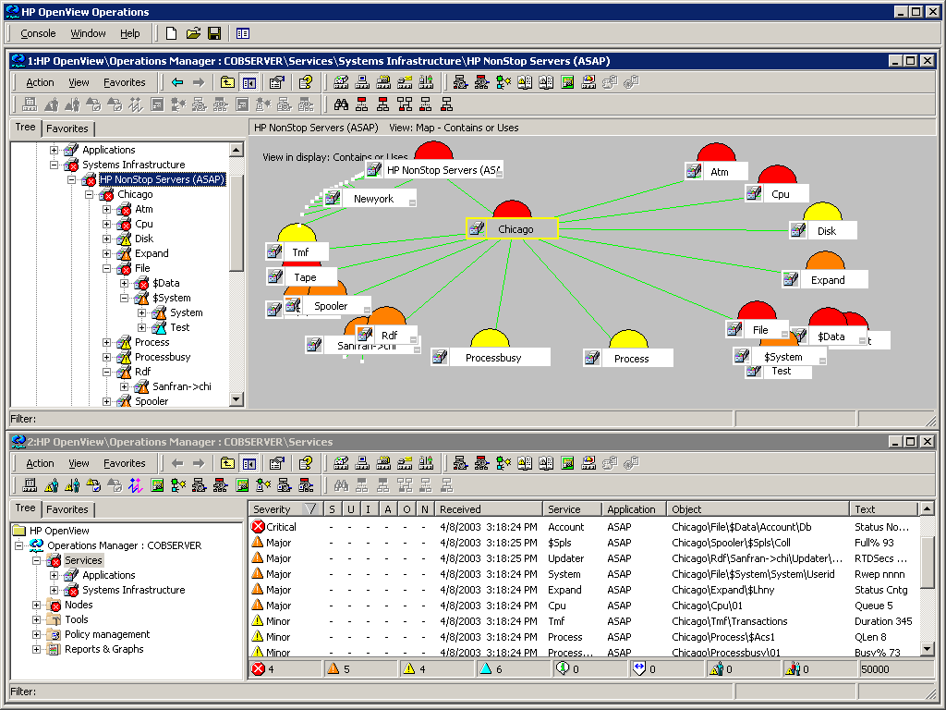Switch to Favorites tab in window 1
Image resolution: width=946 pixels, height=710 pixels.
click(67, 129)
